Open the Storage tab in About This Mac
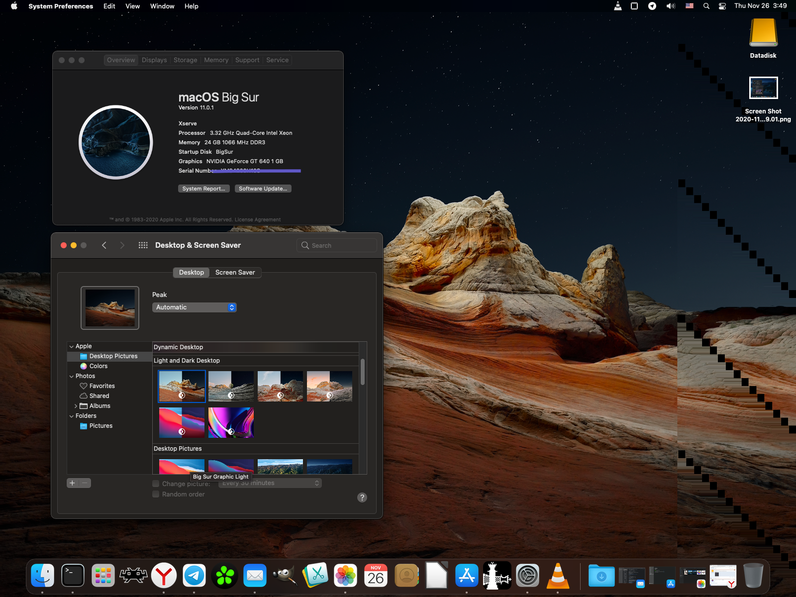The image size is (796, 597). tap(185, 60)
